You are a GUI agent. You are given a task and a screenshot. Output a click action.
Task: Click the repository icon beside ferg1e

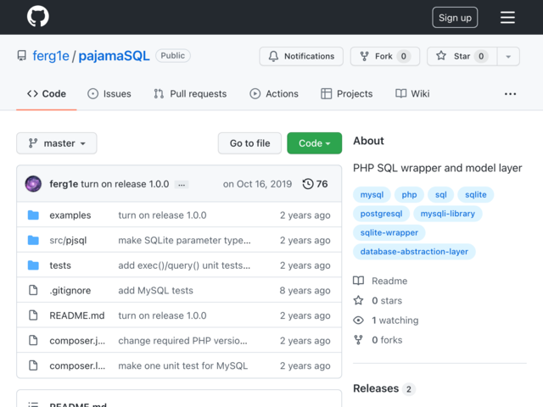[x=22, y=56]
